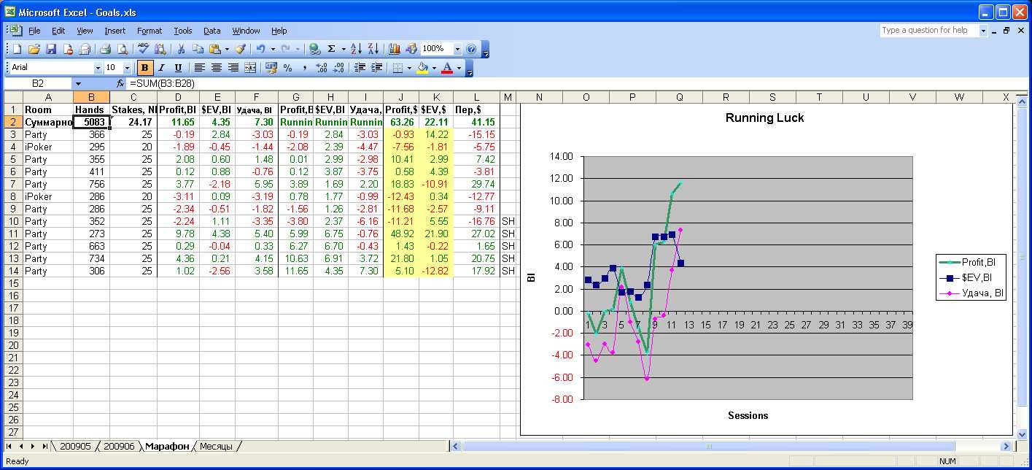Toggle Bold formatting

coord(144,68)
